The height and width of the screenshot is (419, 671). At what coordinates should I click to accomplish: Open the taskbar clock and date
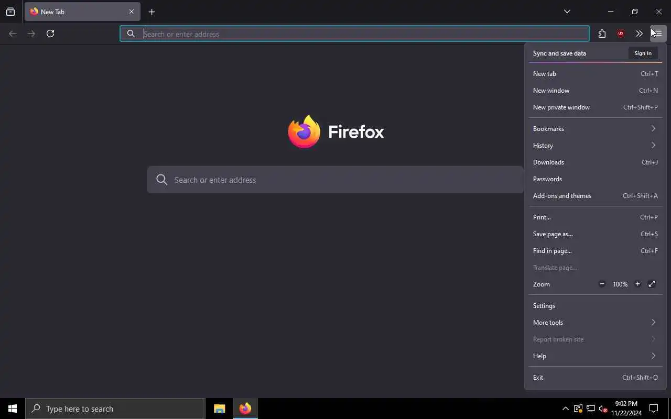coord(626,409)
